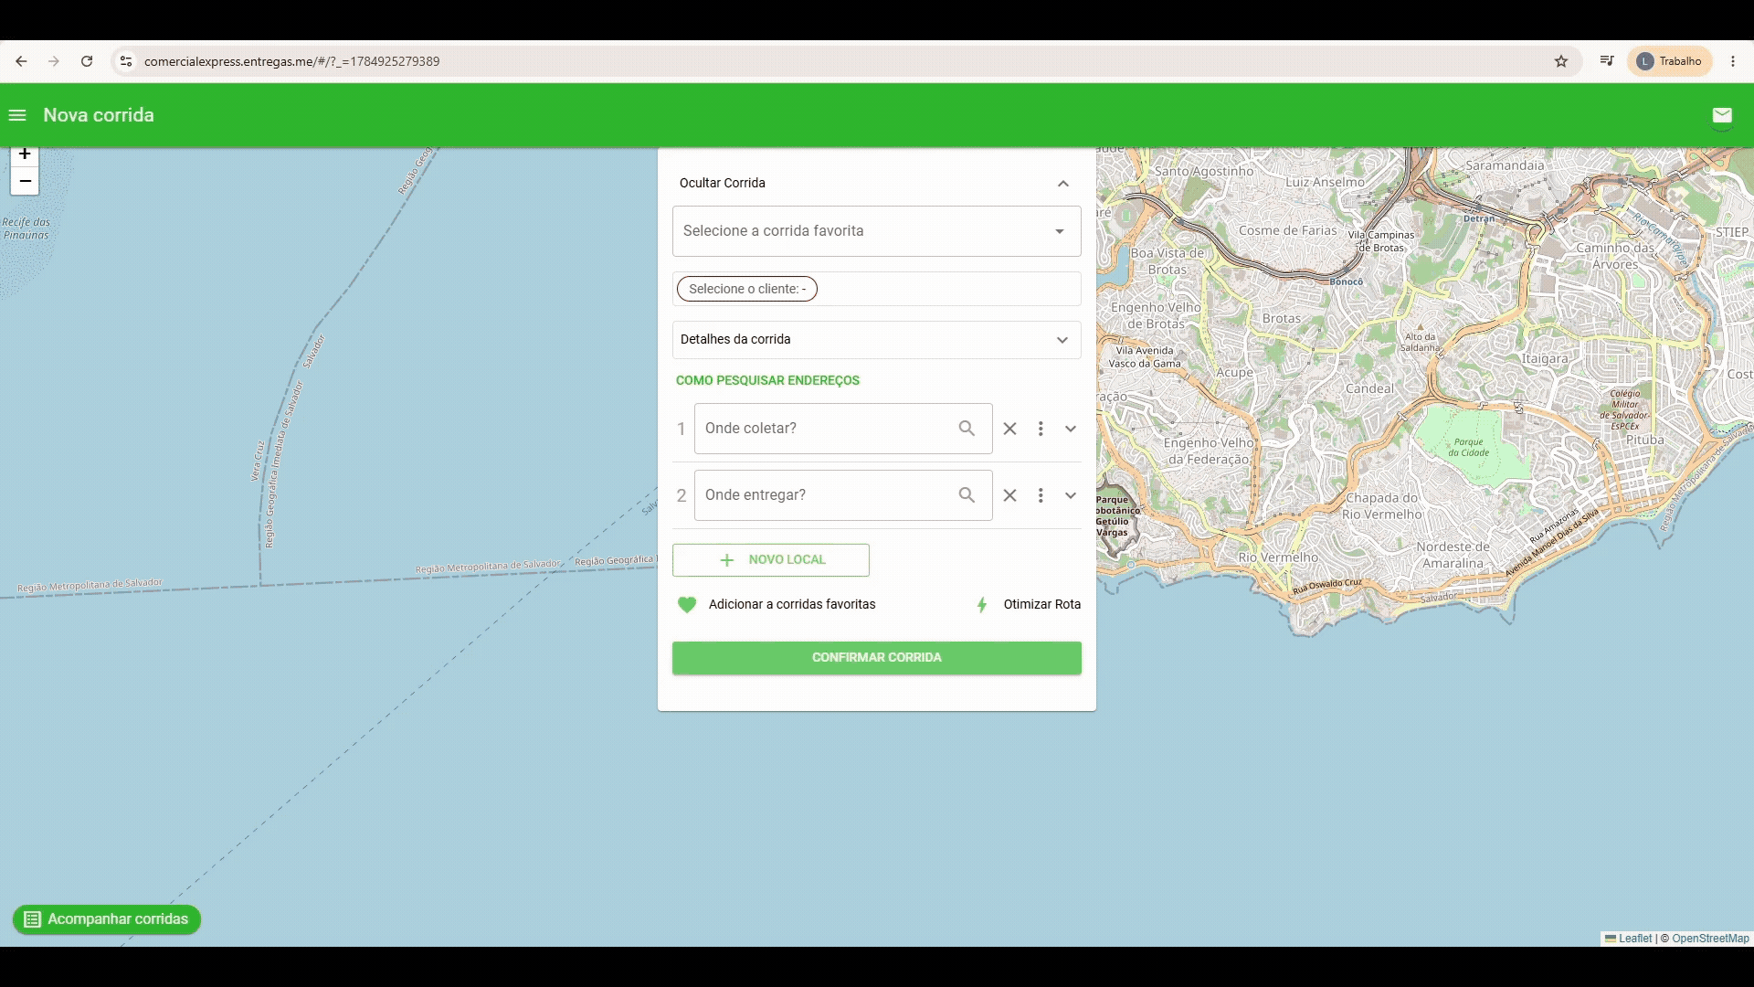The image size is (1754, 987).
Task: Open Acompanhar corridas tracking button
Action: click(x=107, y=919)
